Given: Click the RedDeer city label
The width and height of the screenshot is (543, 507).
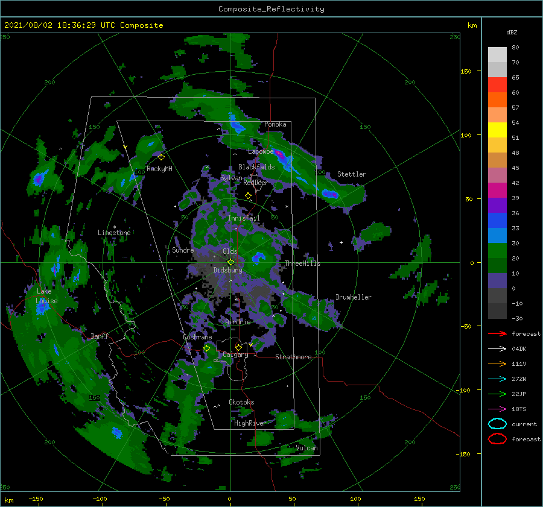Looking at the screenshot, I should point(256,183).
